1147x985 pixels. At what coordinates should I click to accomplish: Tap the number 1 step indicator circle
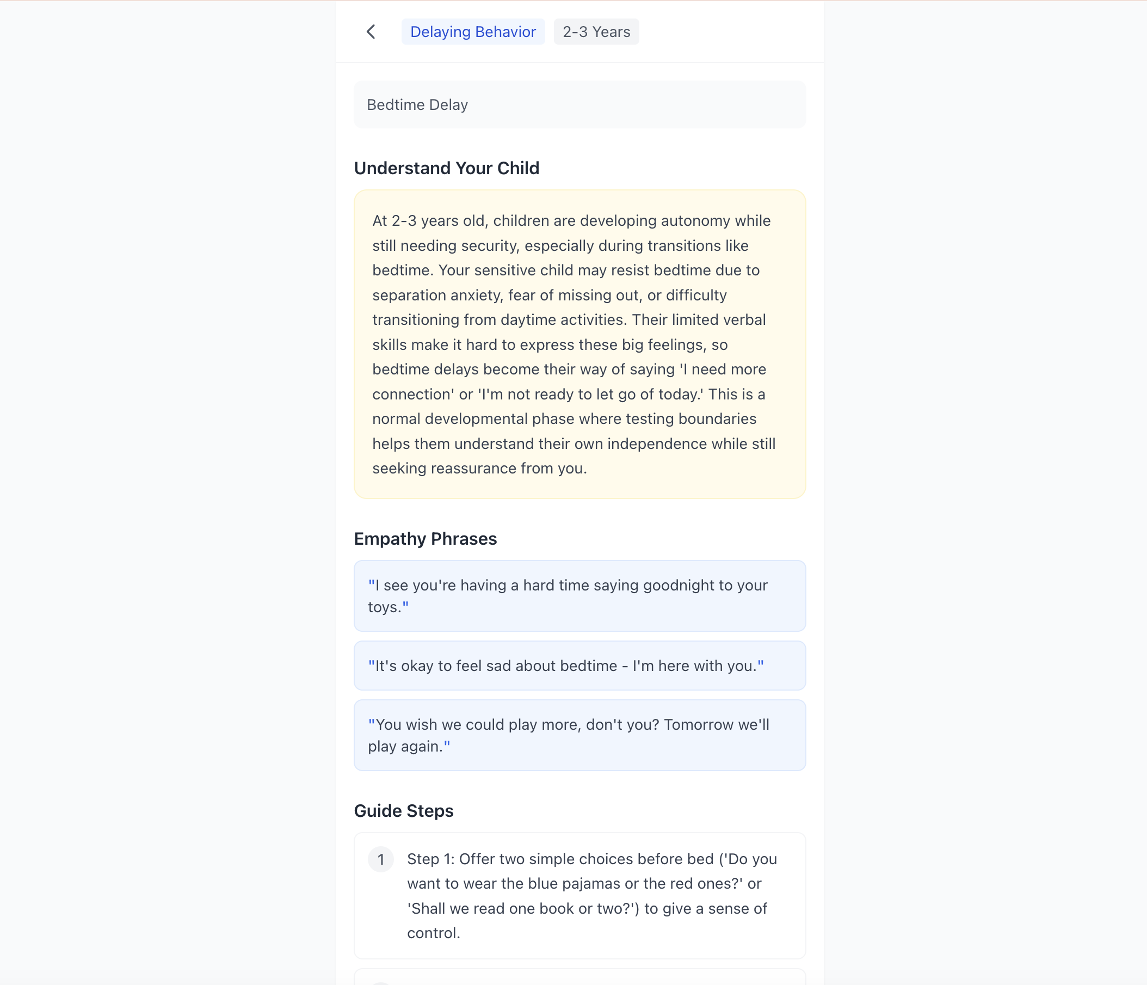click(381, 859)
